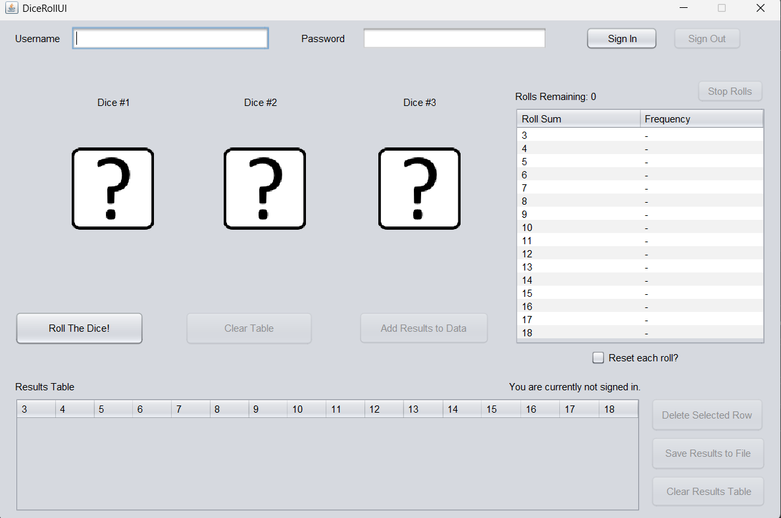781x518 pixels.
Task: Click the Dice #1 question mark image
Action: [113, 189]
